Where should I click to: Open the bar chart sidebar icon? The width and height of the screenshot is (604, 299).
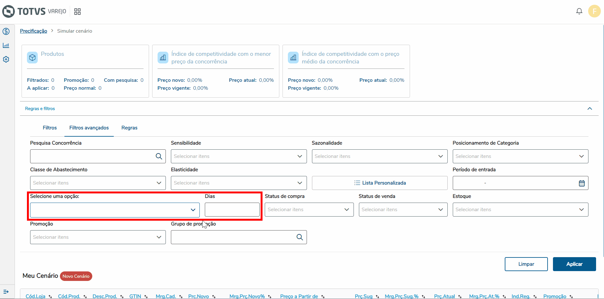(6, 45)
